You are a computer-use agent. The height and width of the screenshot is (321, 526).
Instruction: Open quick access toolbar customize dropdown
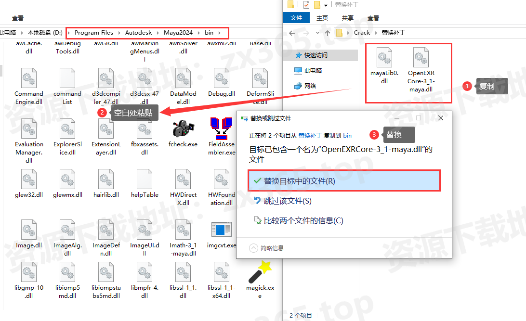pos(326,5)
